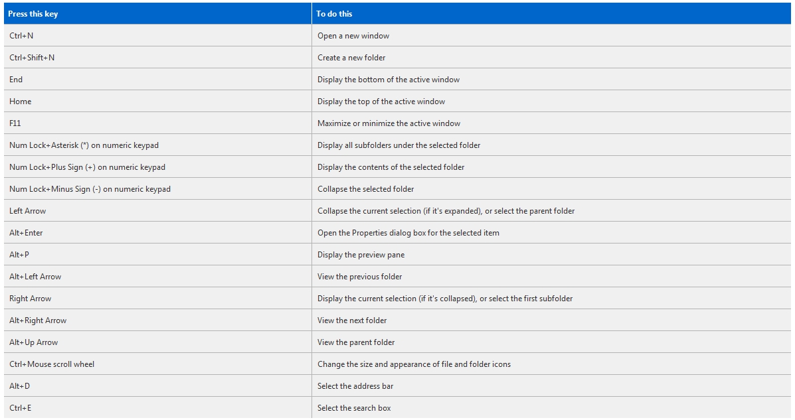795x420 pixels.
Task: Click the "View the previous folder" description
Action: tap(359, 277)
